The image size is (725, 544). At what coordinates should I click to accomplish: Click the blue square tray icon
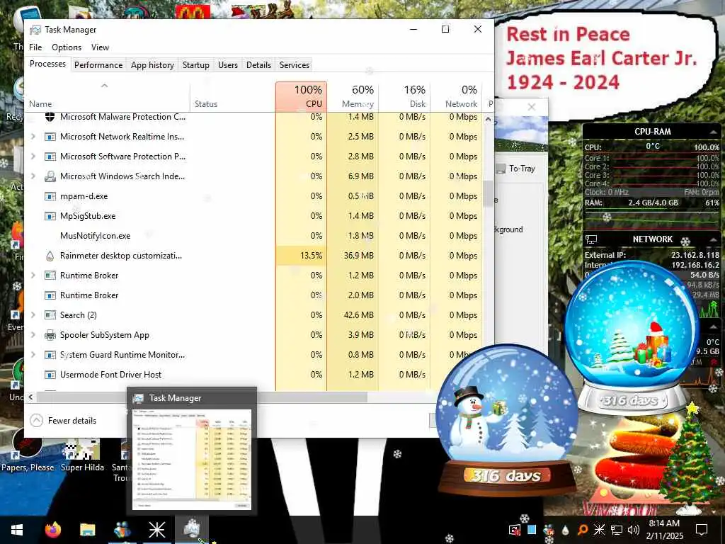[532, 530]
